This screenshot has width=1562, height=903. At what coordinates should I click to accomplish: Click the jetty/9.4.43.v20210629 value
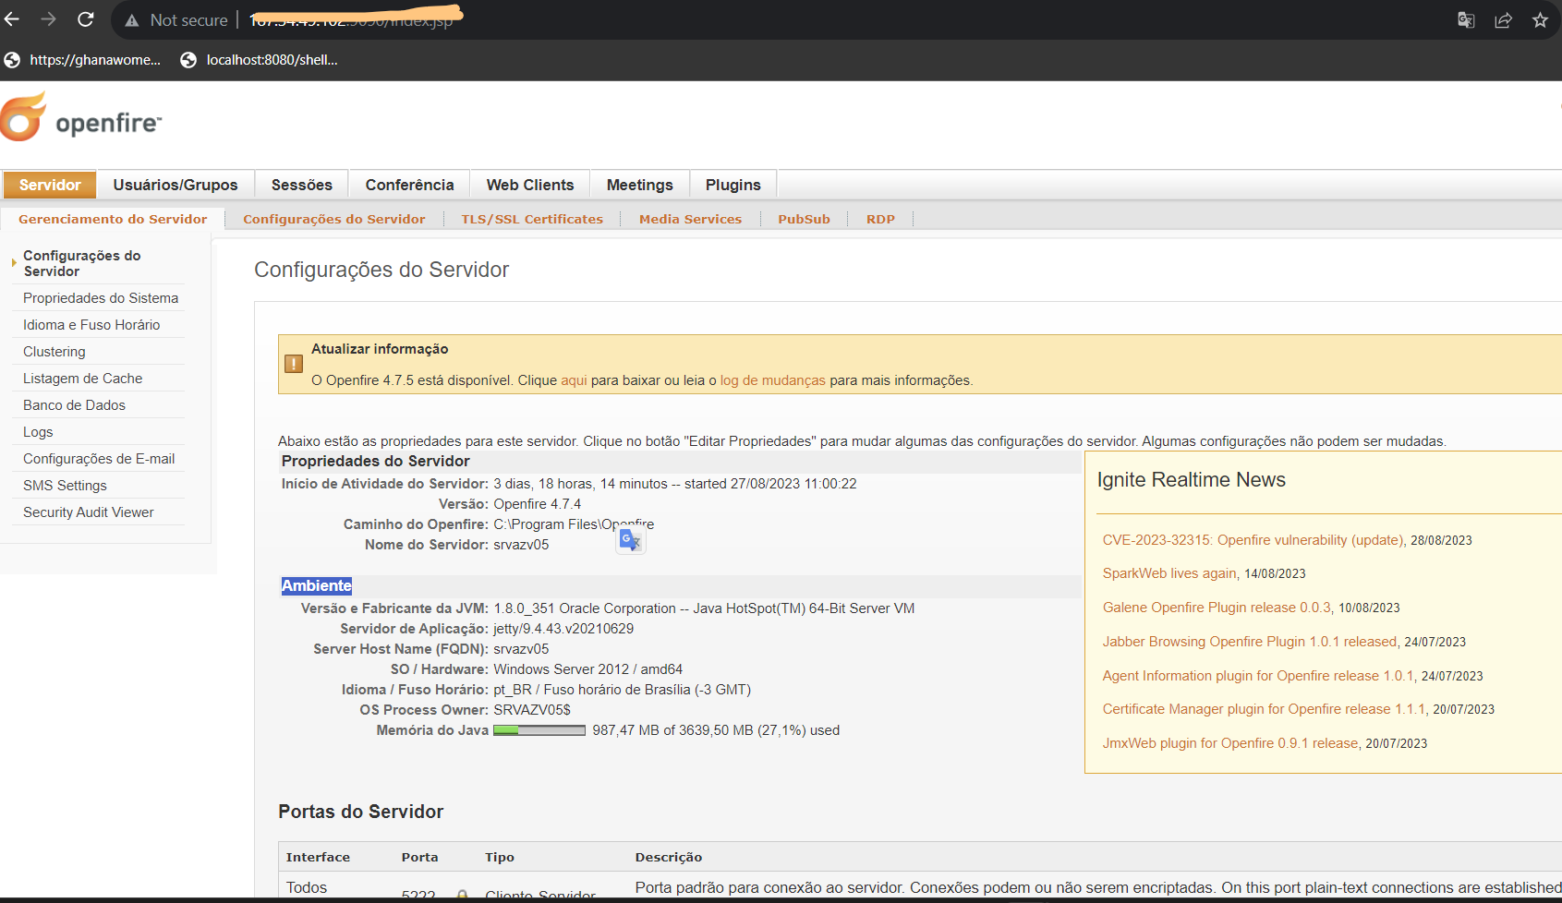click(x=563, y=629)
